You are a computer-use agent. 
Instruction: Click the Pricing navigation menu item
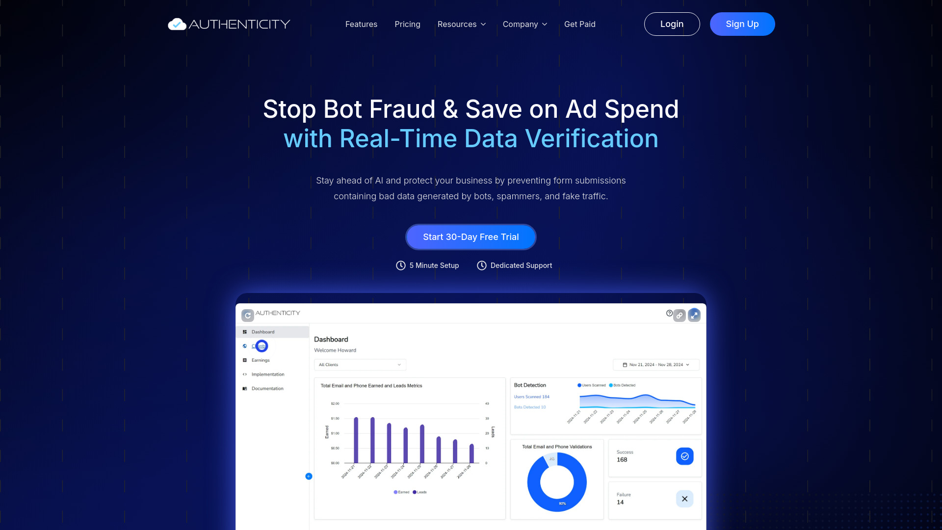click(x=408, y=24)
